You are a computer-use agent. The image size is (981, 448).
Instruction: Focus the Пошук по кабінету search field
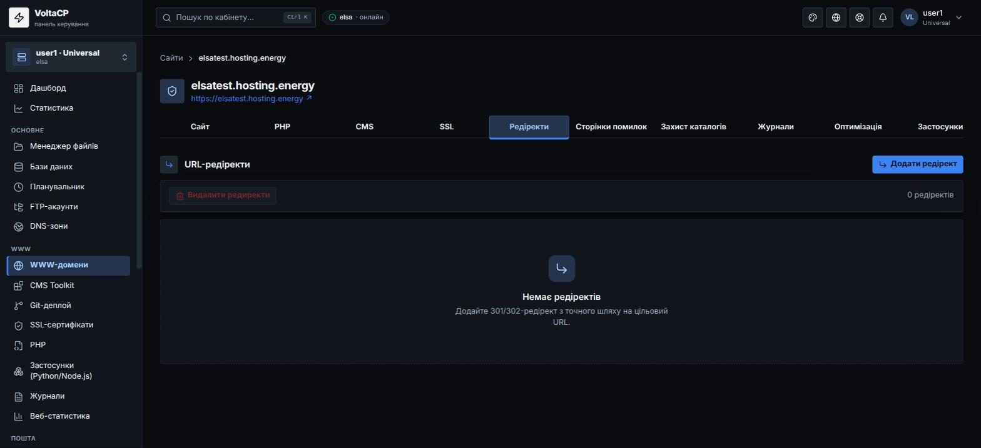pos(236,17)
